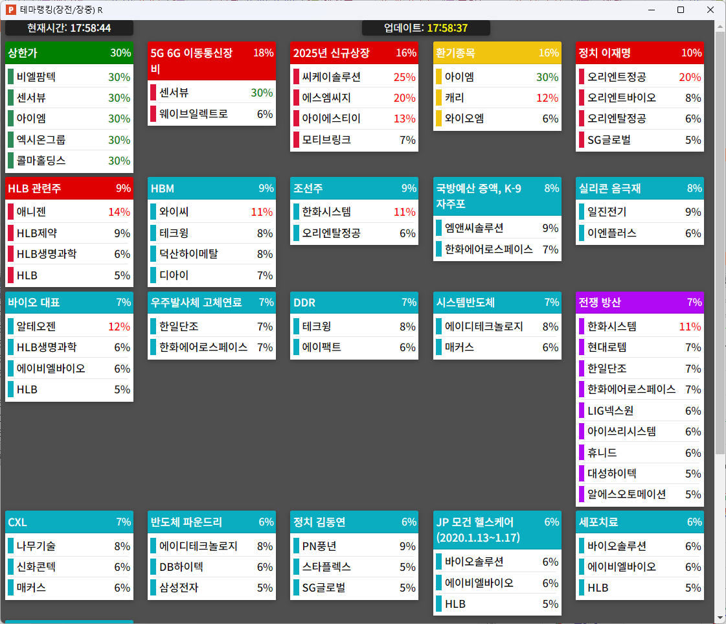Select 한화시스템 in the 조선주 card

354,212
